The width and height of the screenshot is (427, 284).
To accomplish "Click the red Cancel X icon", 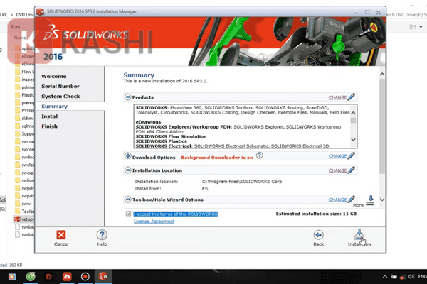I will point(61,235).
